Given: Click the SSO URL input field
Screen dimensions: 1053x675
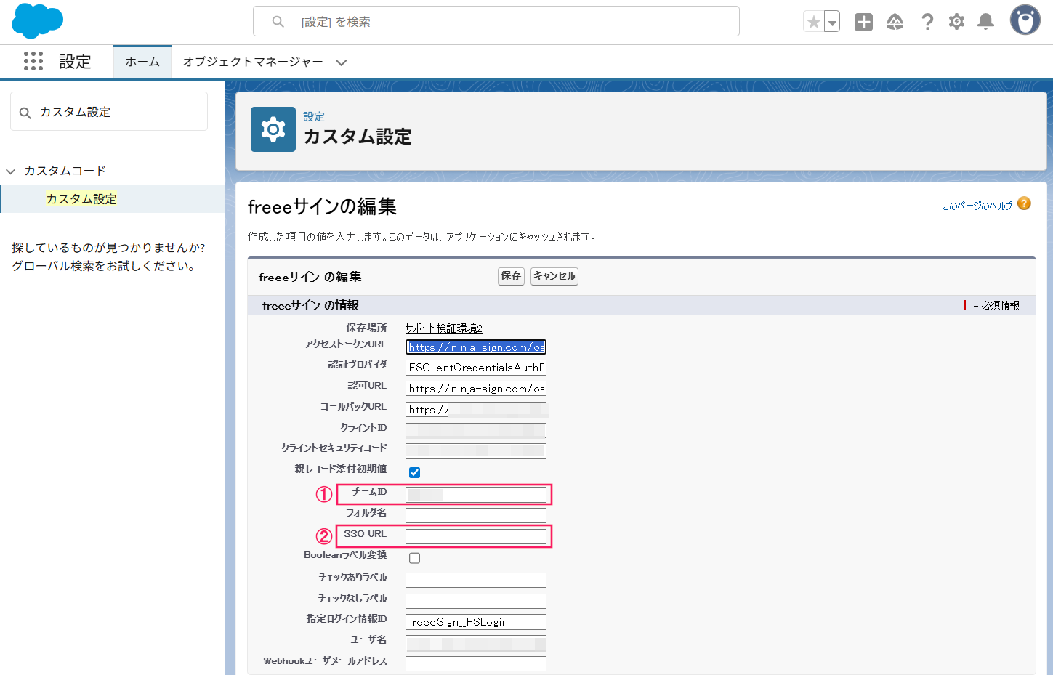Looking at the screenshot, I should coord(476,536).
